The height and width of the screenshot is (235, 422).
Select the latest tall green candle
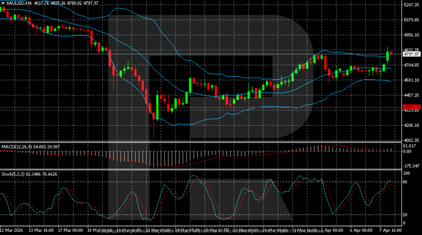click(388, 56)
